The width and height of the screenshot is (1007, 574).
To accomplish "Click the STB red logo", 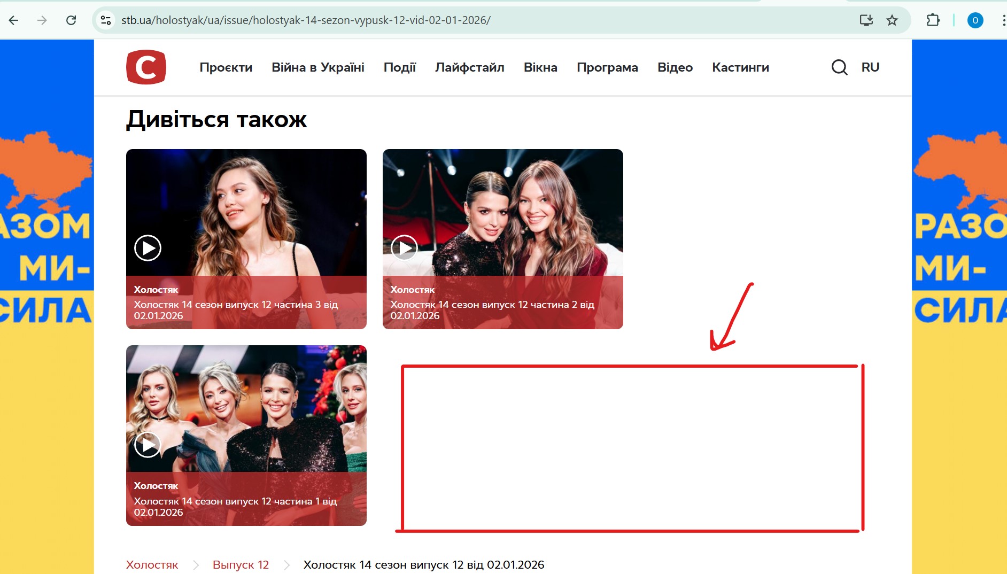I will point(146,67).
